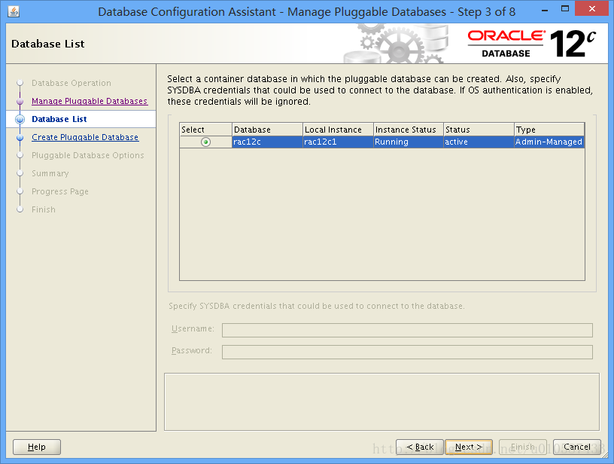Go to the Create Pluggable Database step
614x464 pixels.
pyautogui.click(x=85, y=137)
